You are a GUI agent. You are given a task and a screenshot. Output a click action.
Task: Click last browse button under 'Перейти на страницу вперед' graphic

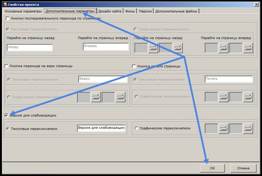click(x=248, y=48)
